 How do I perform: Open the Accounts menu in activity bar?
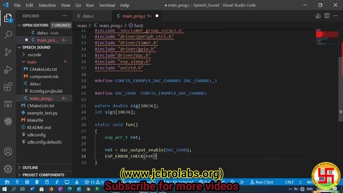point(8,152)
